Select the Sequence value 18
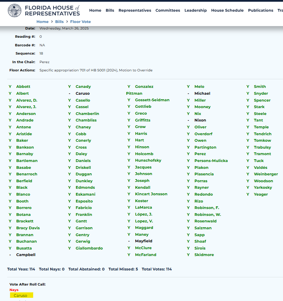283x301 pixels. tap(41, 54)
